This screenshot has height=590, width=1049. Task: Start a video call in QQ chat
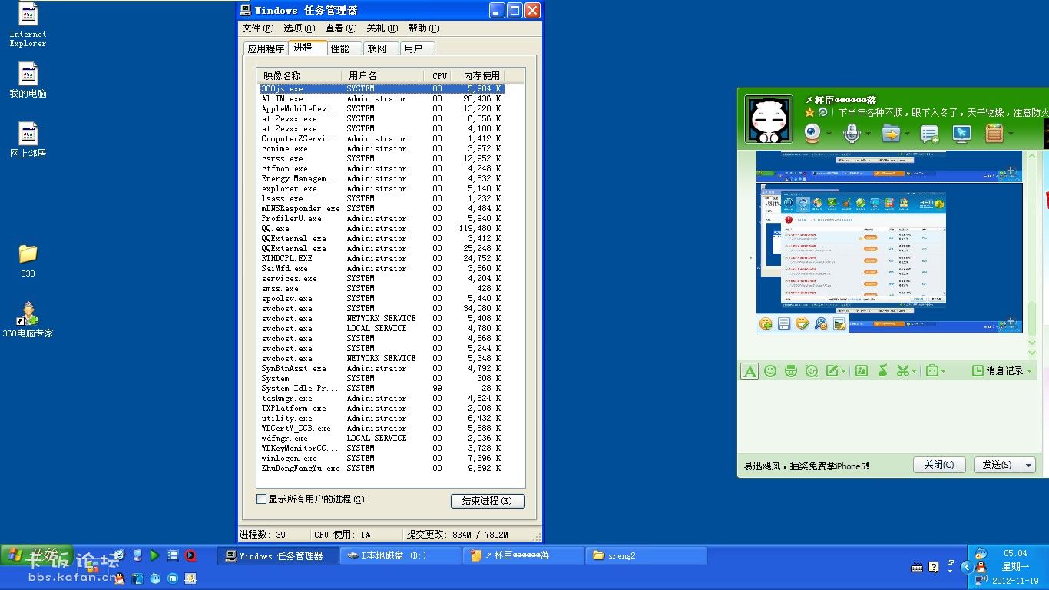(x=812, y=134)
